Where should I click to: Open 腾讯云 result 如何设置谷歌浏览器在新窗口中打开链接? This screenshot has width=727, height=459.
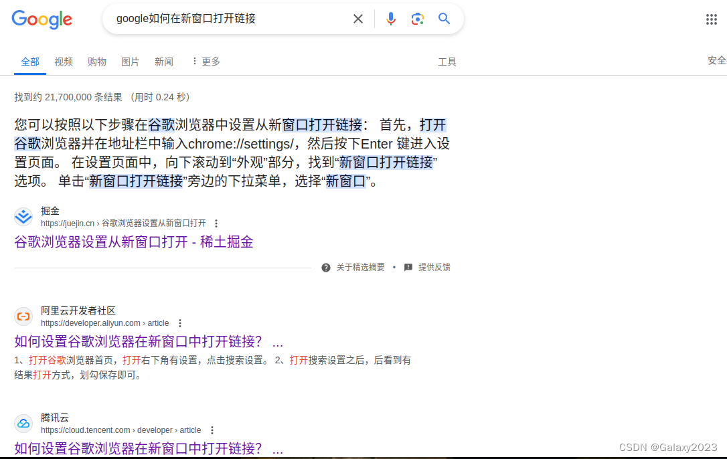[149, 448]
